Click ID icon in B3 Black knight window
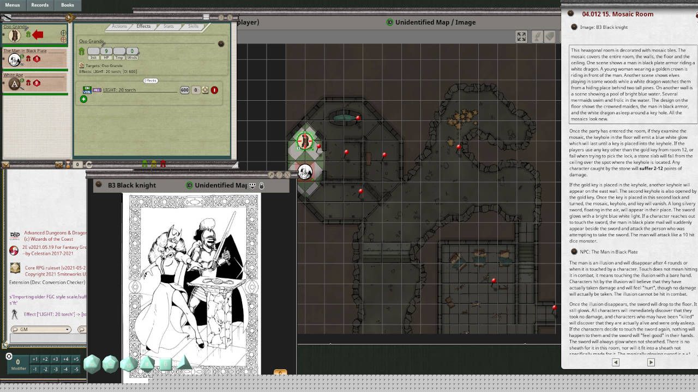 pyautogui.click(x=189, y=185)
